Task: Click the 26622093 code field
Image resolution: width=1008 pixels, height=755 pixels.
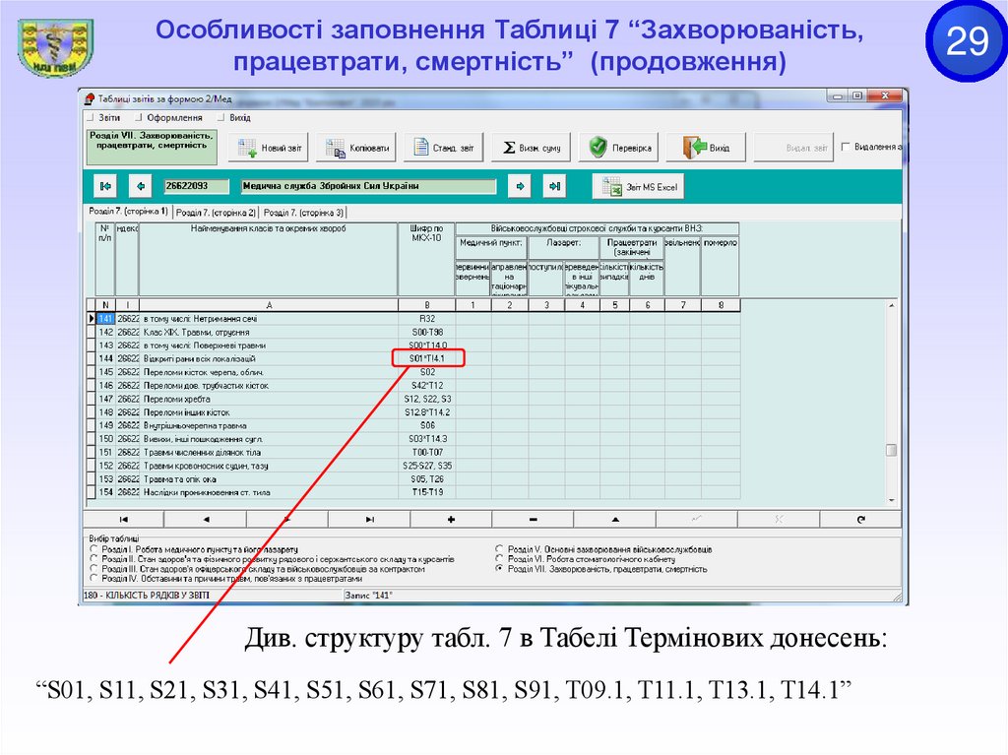Action: tap(196, 186)
